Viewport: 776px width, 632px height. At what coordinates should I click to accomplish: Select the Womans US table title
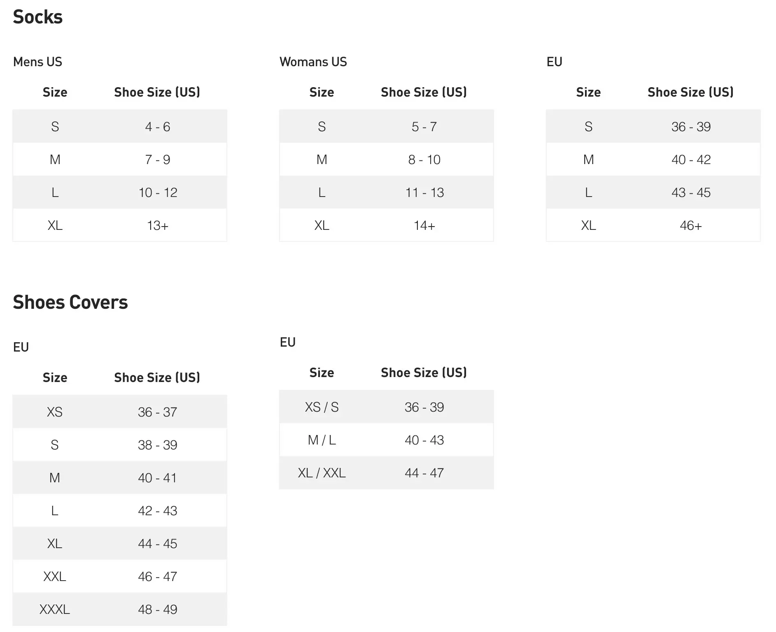313,62
